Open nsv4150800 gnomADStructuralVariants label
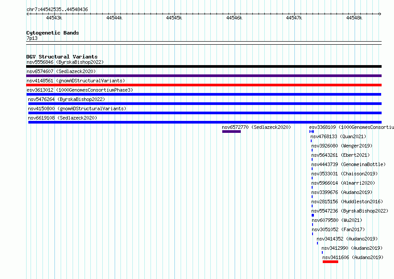Screen dimensions: 394x279 [x=77, y=108]
